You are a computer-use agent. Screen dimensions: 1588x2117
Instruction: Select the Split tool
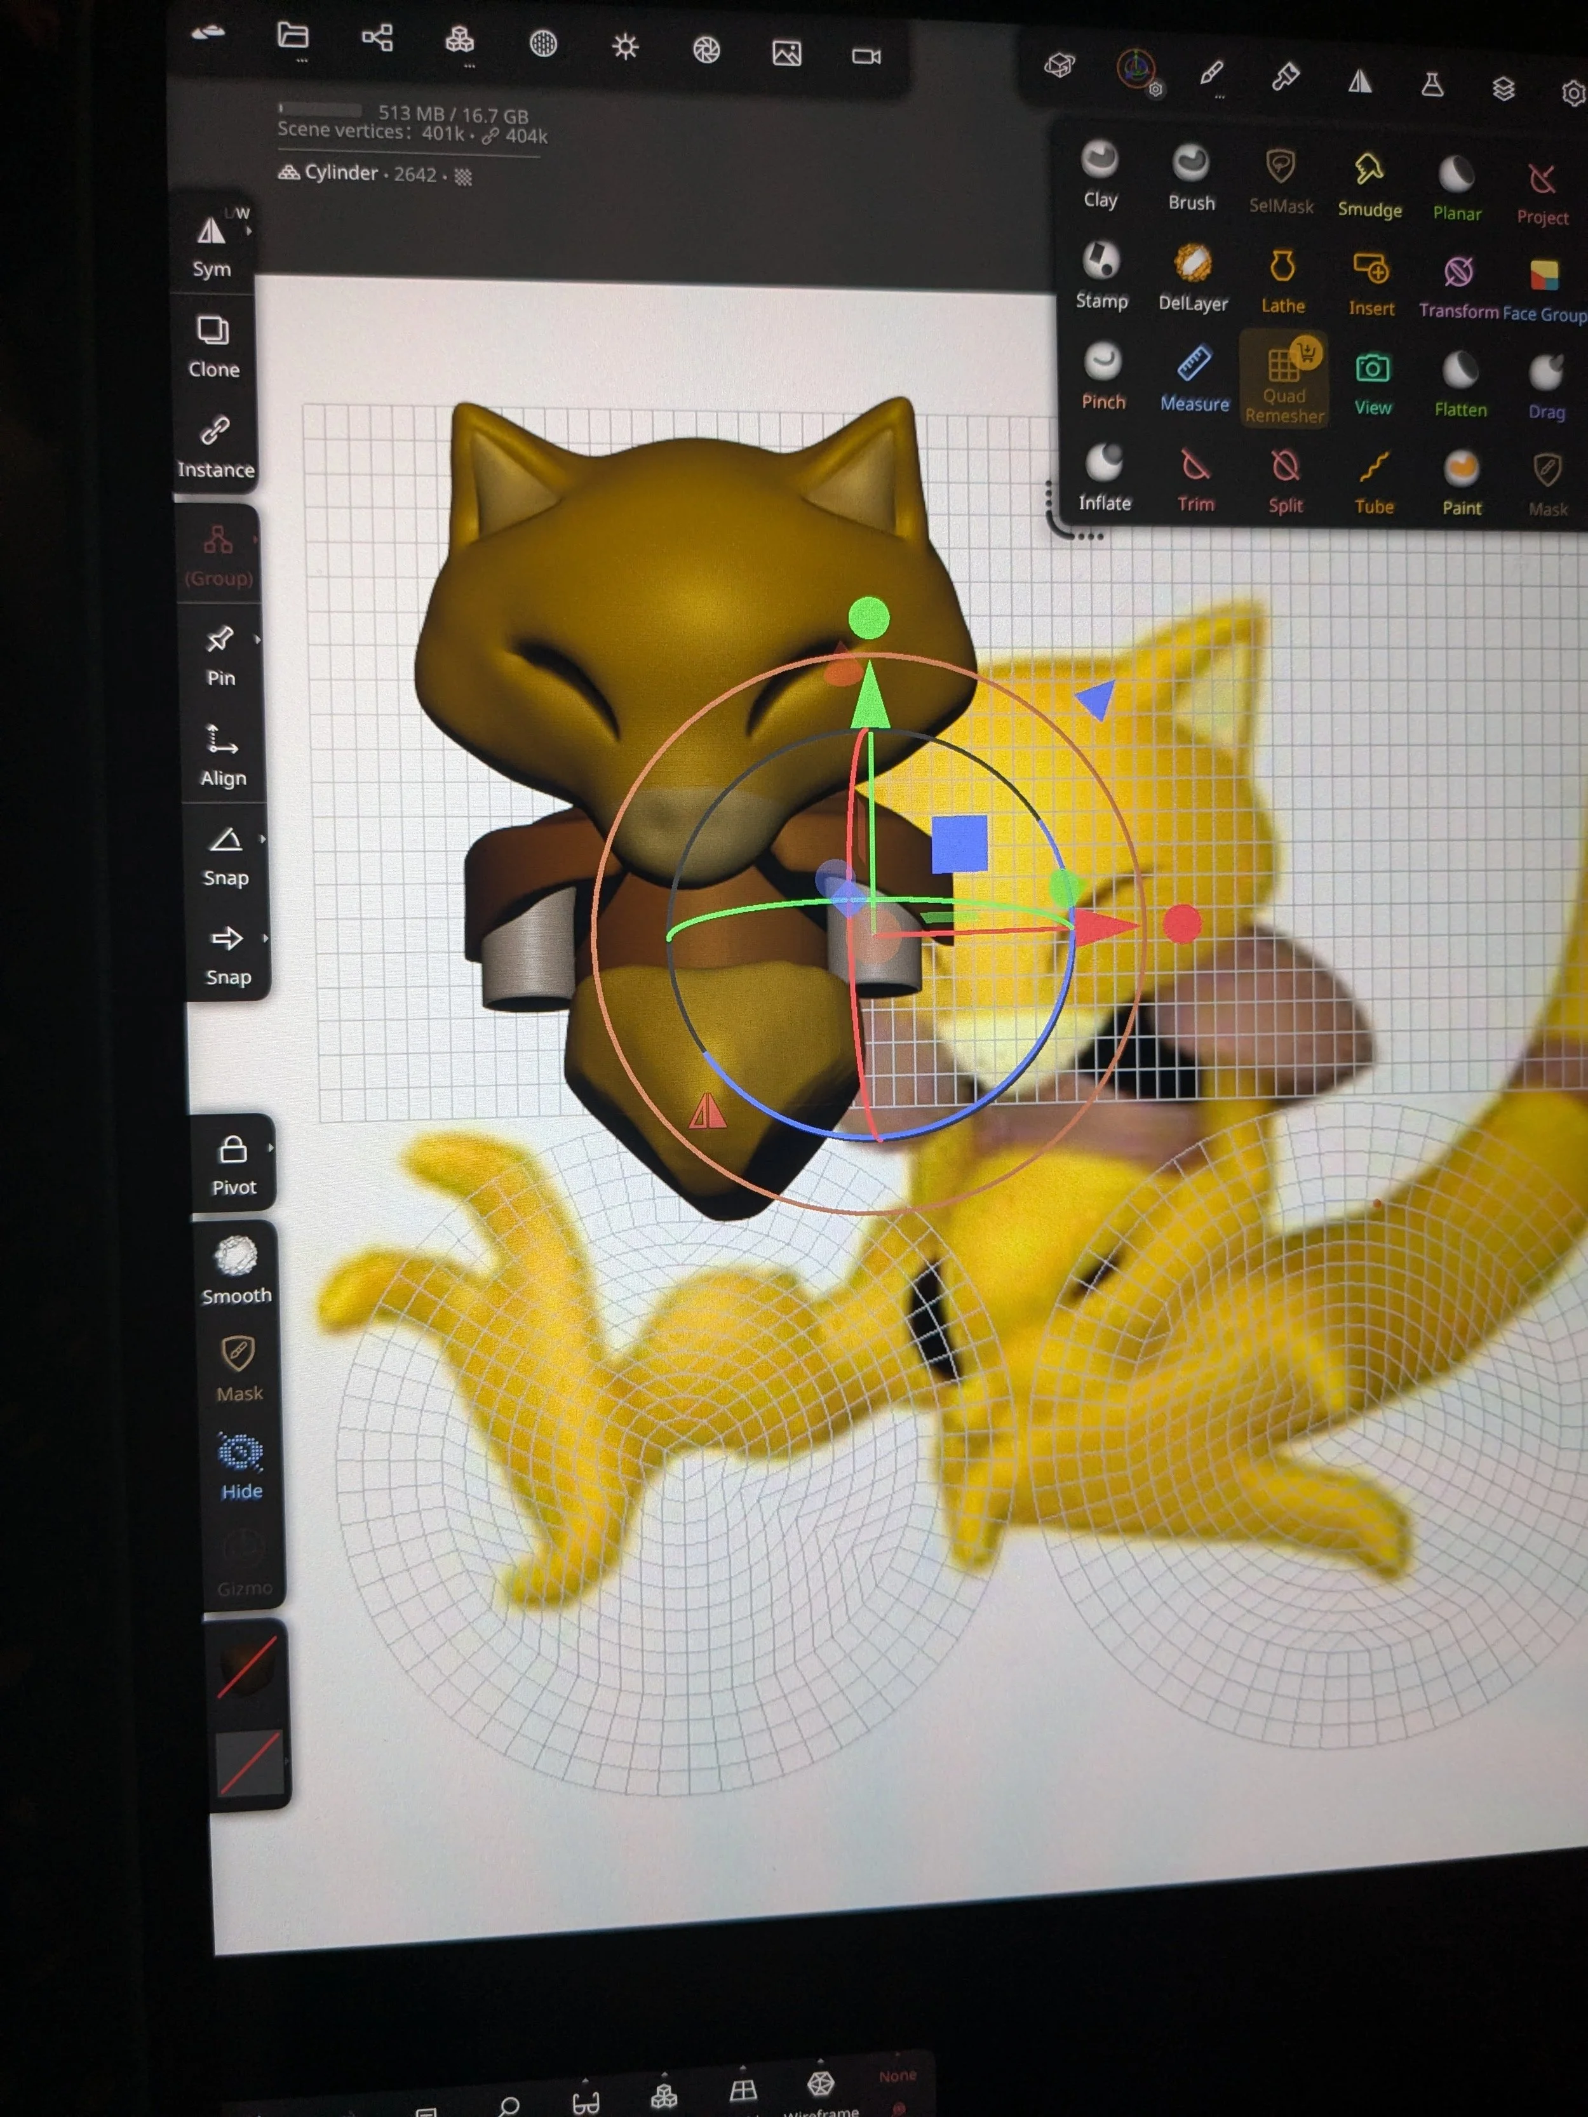(x=1286, y=480)
